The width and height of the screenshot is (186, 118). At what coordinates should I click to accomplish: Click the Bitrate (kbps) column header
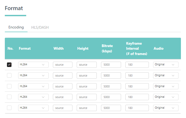point(107,48)
